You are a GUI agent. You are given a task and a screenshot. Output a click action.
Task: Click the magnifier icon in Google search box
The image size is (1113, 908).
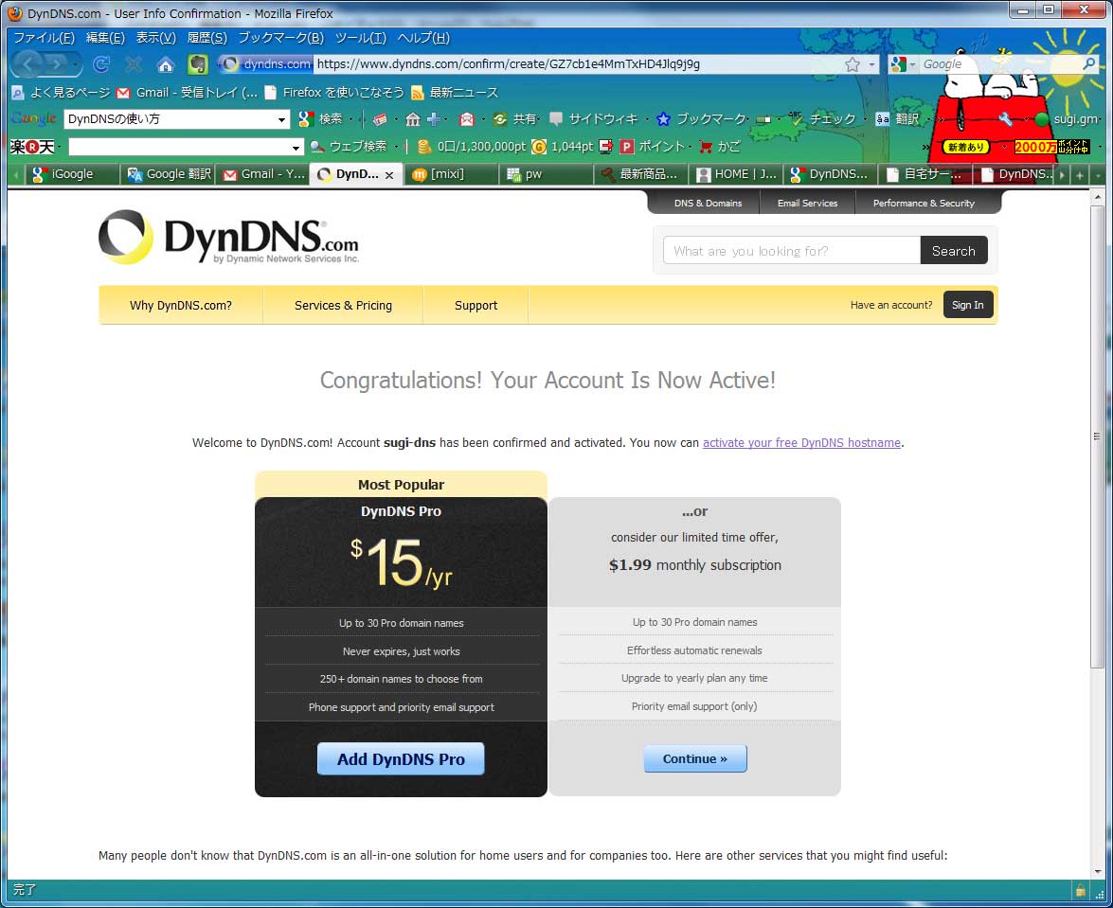point(1089,64)
